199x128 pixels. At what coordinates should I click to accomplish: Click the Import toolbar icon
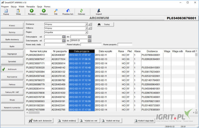[x=99, y=11]
